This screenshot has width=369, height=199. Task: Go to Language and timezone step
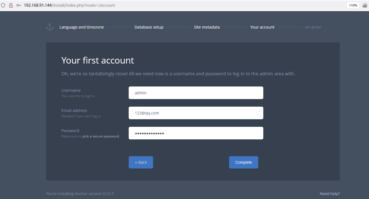(82, 27)
